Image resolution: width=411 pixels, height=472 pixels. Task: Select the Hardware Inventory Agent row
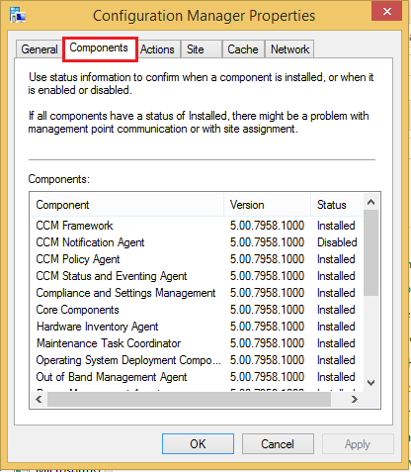[197, 327]
